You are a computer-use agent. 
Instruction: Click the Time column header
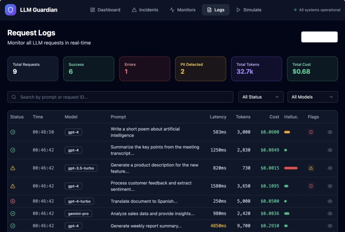(38, 117)
